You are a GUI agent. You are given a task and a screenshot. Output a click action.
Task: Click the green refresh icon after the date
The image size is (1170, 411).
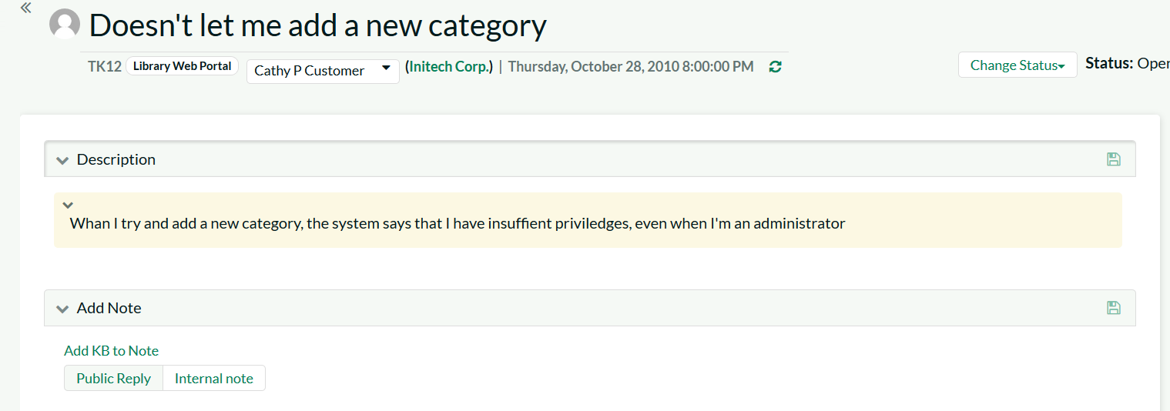pyautogui.click(x=776, y=67)
